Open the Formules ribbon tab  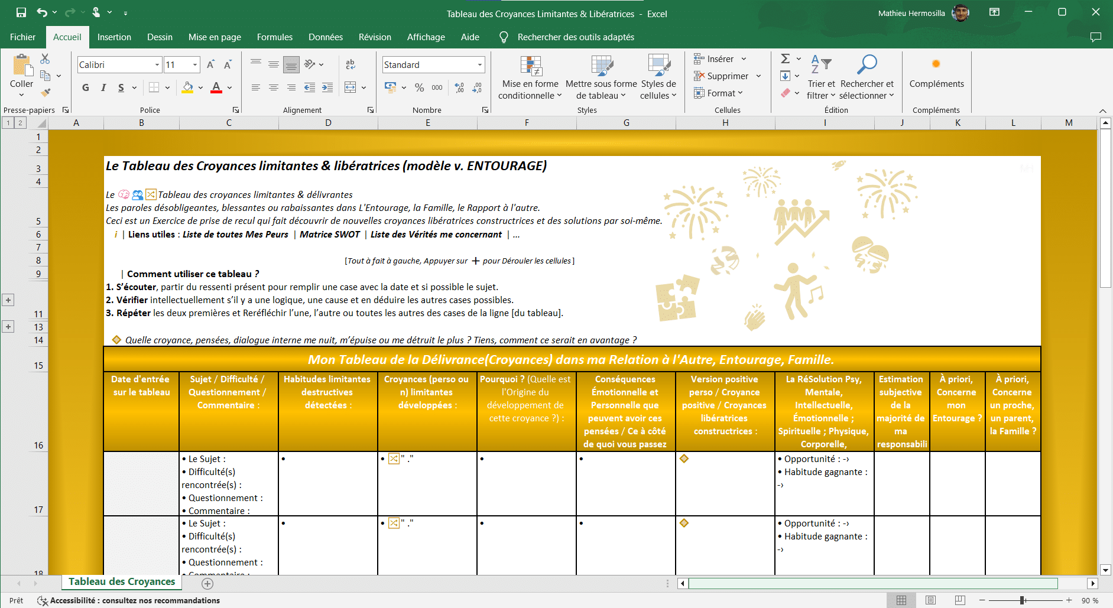(274, 37)
